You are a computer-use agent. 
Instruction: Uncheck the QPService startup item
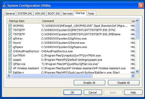click(10, 64)
